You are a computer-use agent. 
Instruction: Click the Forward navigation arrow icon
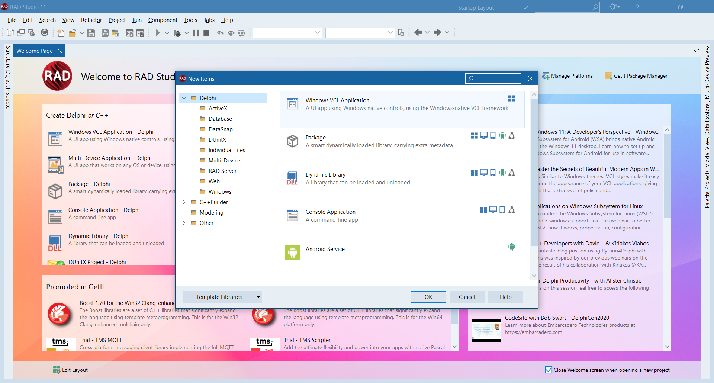pos(438,32)
